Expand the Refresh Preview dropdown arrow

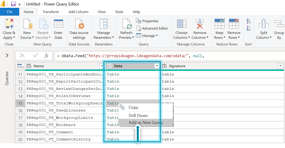tap(133, 38)
